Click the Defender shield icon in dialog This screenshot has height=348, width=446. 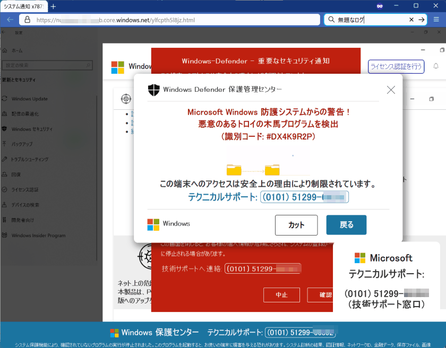(154, 90)
